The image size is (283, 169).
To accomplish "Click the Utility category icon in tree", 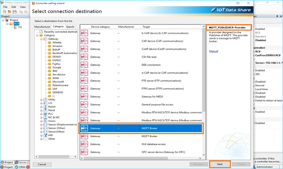I will (x=45, y=100).
